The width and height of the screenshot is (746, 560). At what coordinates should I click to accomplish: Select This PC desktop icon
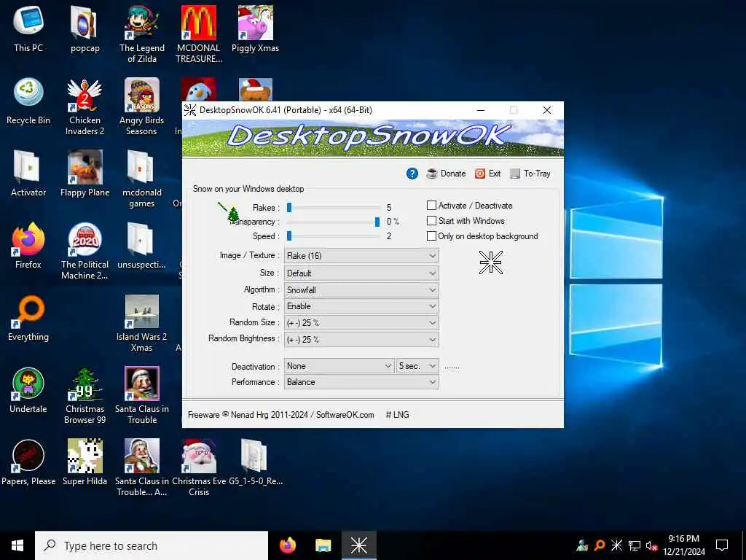[28, 28]
